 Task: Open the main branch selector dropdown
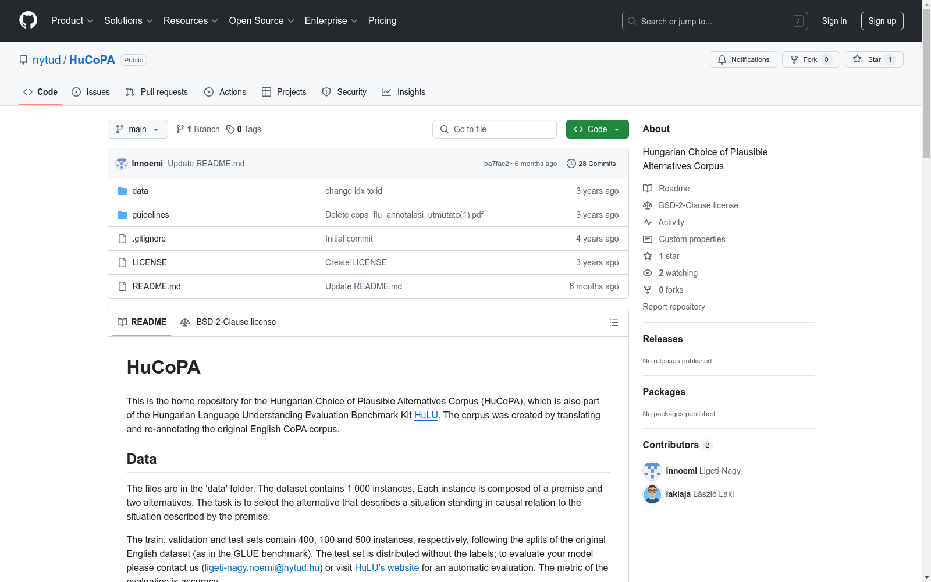tap(138, 129)
